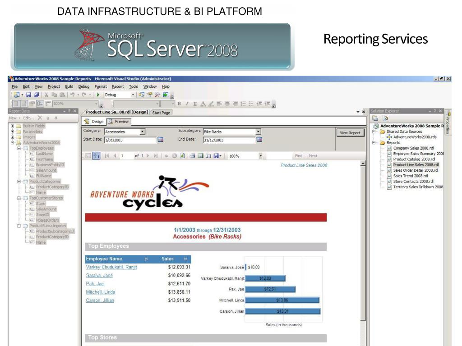This screenshot has width=462, height=346.
Task: Click the Save All icon
Action: click(36, 95)
